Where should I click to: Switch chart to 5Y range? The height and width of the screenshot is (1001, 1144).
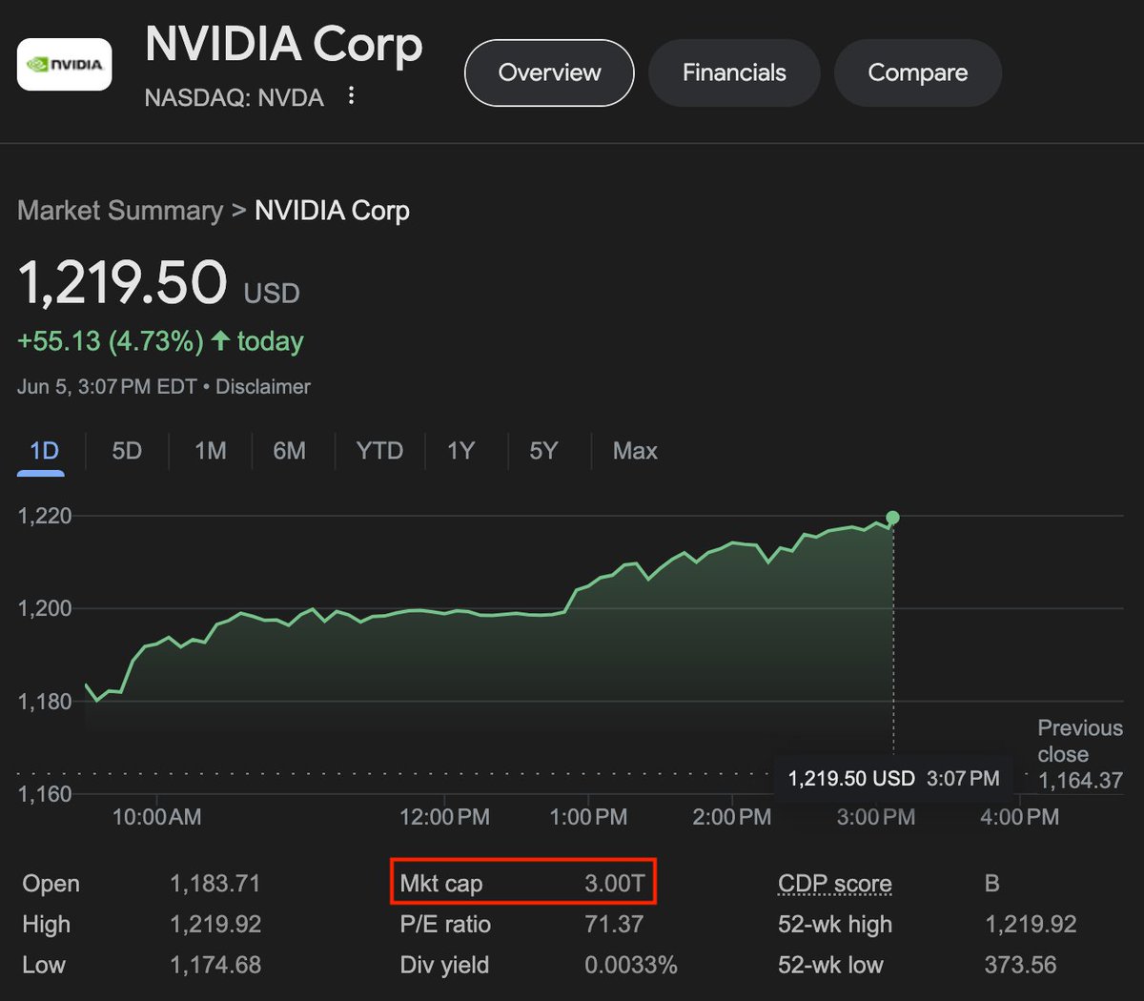click(x=543, y=451)
